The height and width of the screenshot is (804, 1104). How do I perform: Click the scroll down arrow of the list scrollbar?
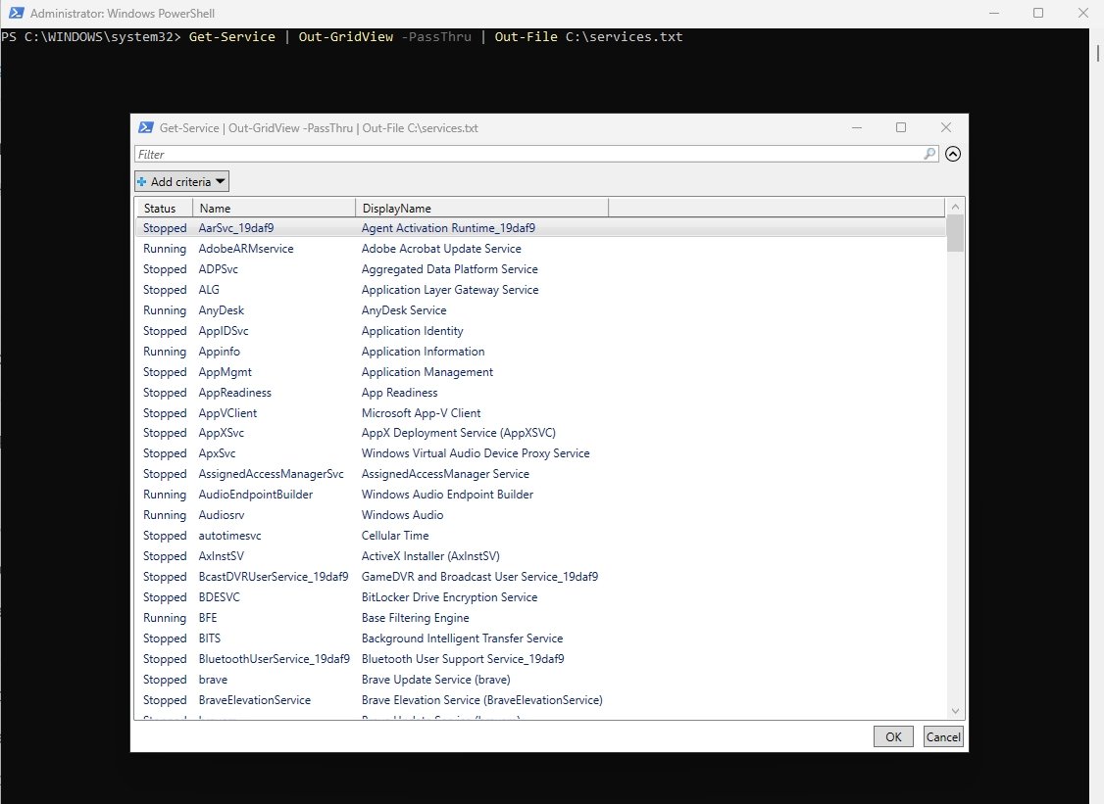955,711
